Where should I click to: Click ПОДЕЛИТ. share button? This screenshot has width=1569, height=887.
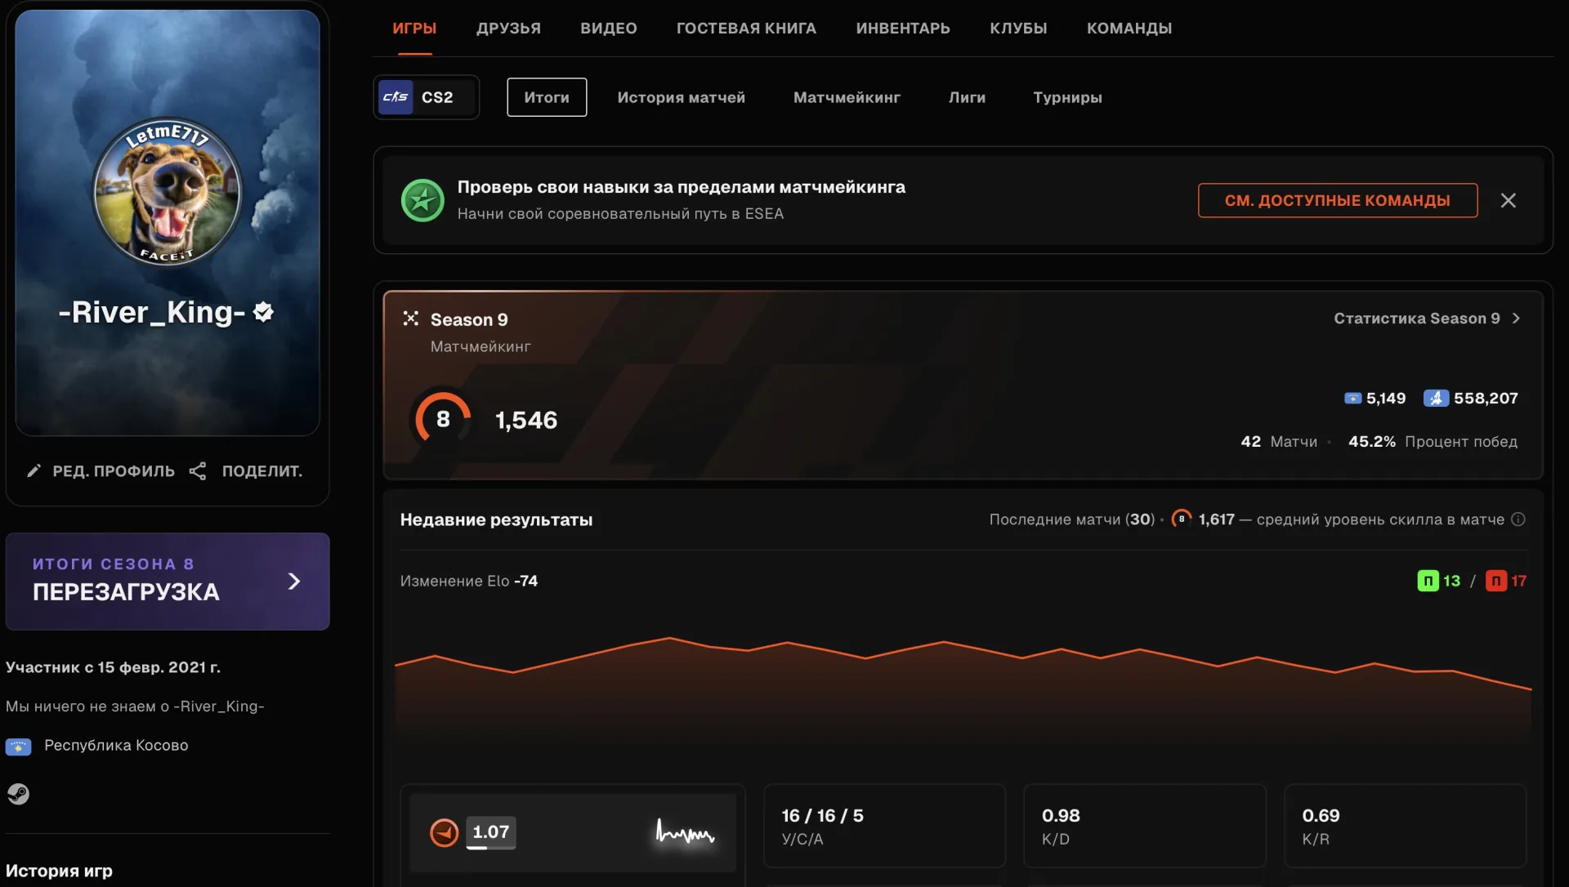coord(246,470)
